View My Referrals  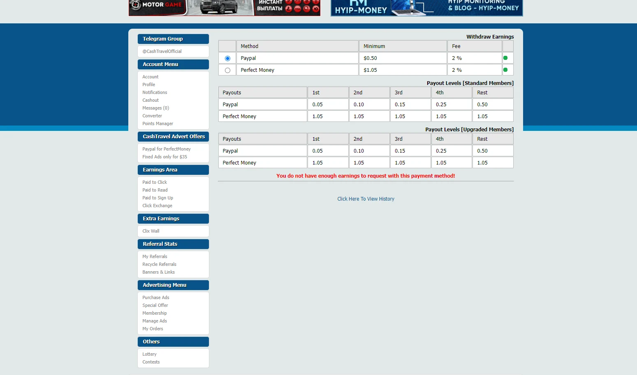155,256
